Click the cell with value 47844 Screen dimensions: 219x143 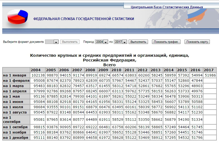pyautogui.click(x=196, y=81)
